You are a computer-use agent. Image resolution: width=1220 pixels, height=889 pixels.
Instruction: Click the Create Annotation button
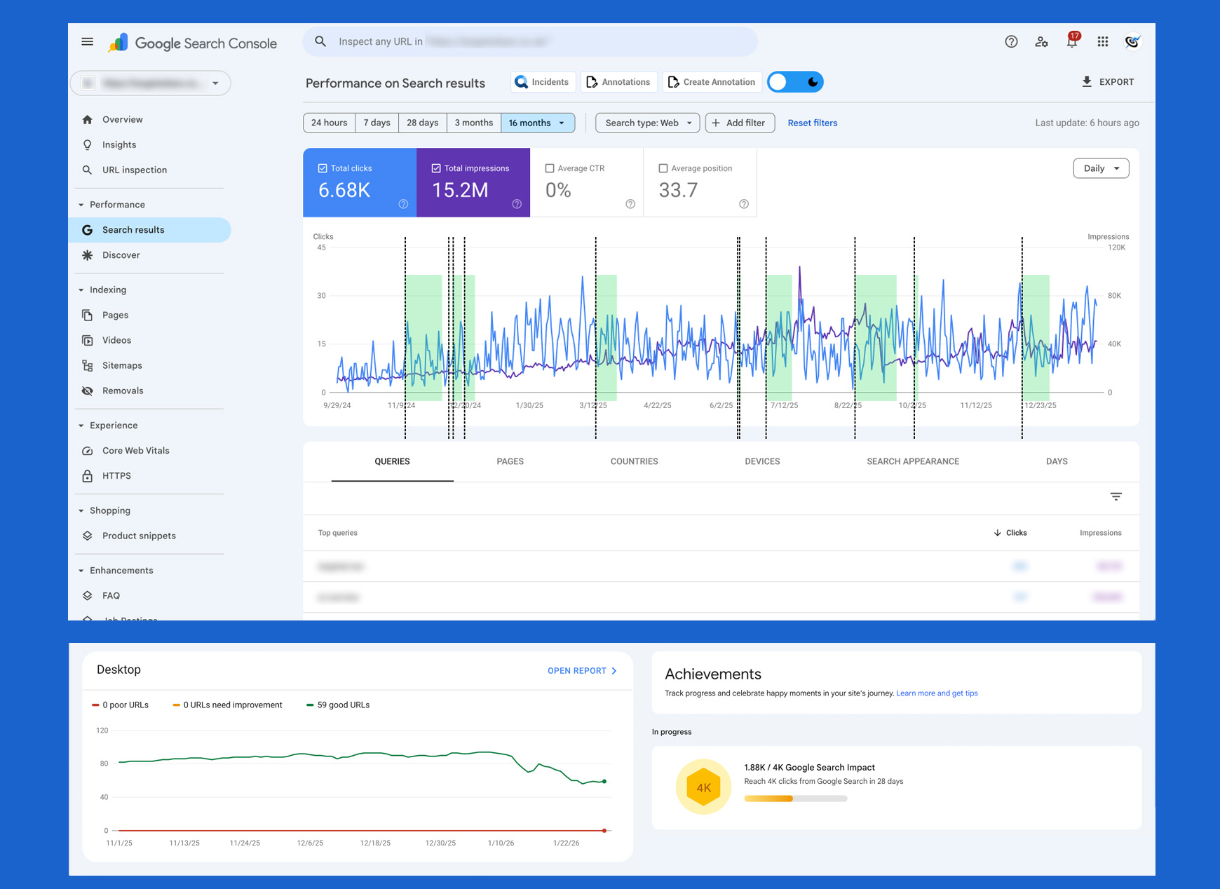pyautogui.click(x=712, y=82)
